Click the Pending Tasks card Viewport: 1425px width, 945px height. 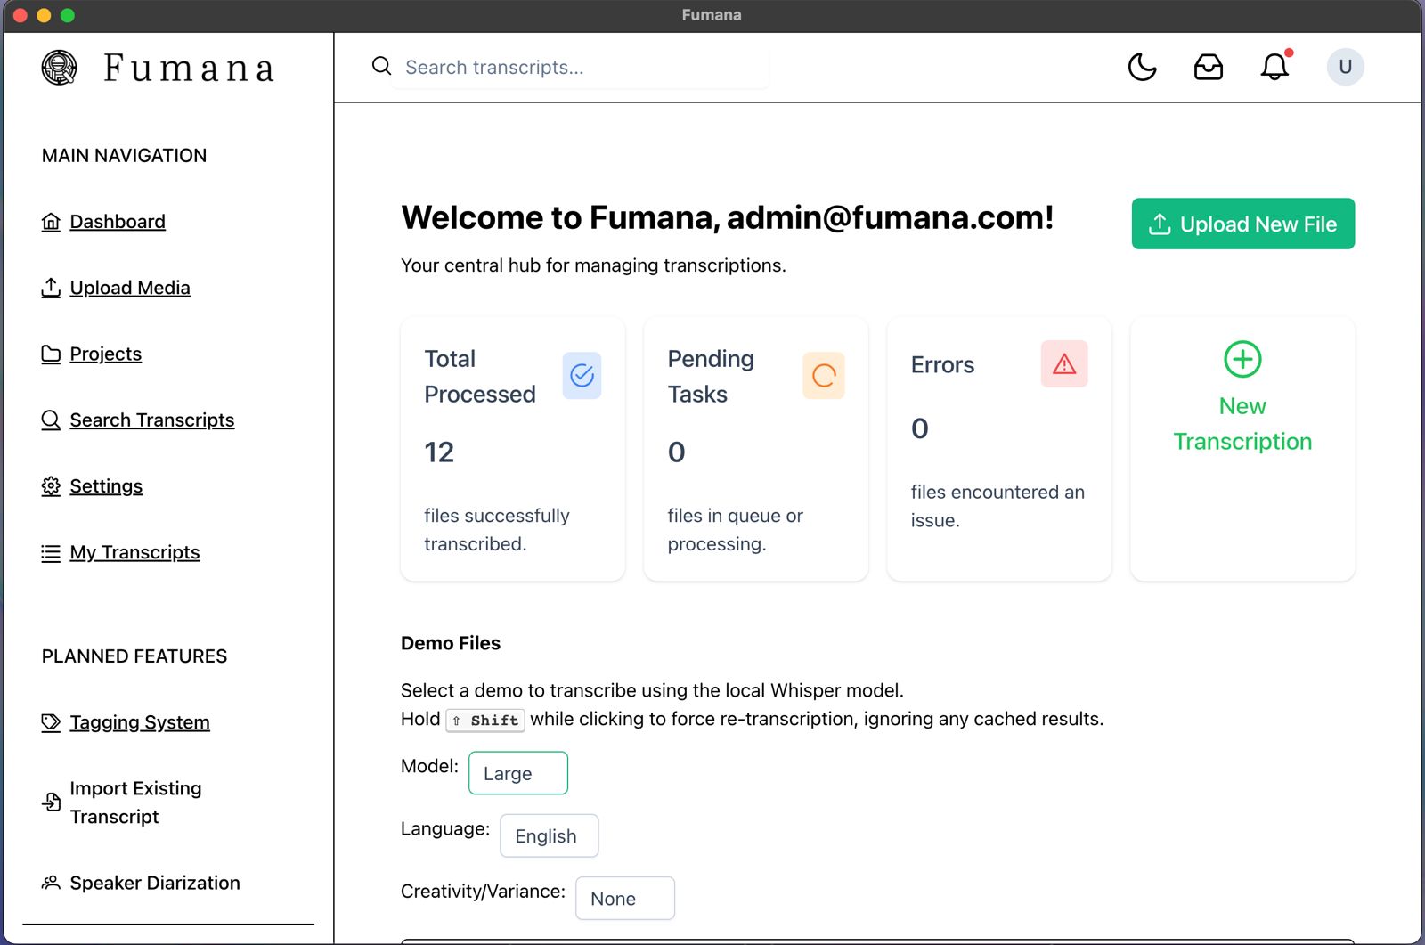click(756, 449)
